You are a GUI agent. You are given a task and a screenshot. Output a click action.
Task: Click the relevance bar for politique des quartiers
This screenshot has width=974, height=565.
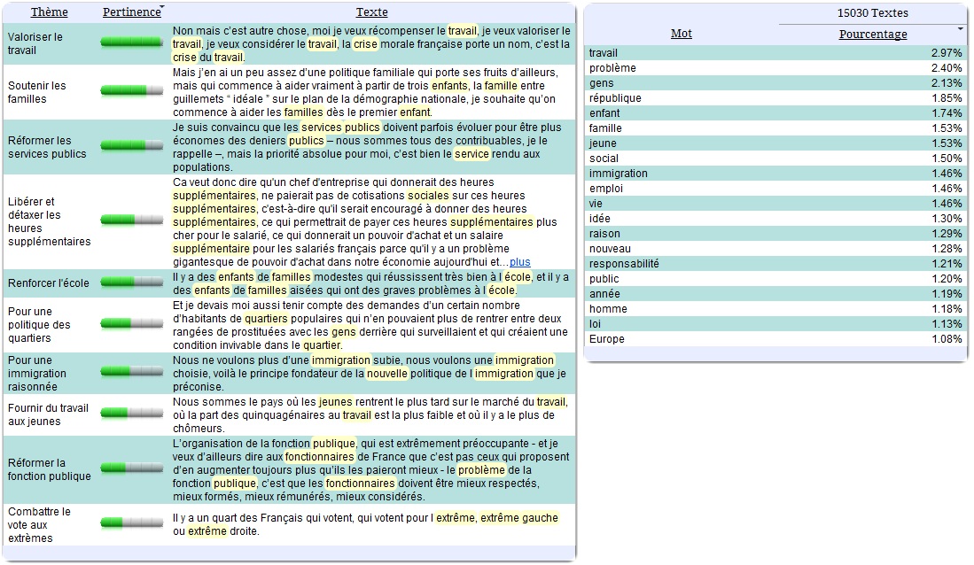click(132, 323)
